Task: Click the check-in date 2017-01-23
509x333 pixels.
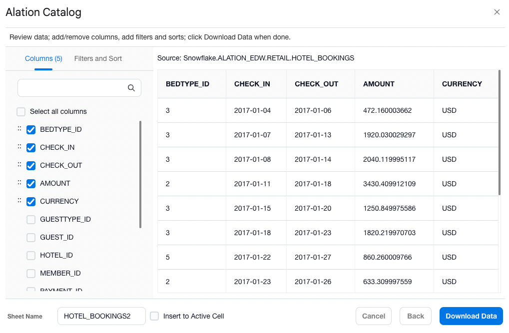Action: (252, 282)
